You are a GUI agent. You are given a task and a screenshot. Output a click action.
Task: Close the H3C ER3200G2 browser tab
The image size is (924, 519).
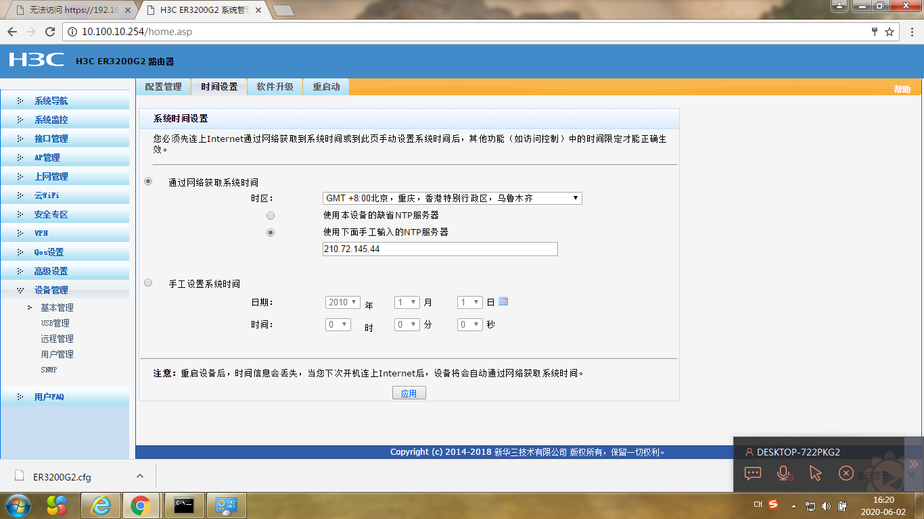tap(259, 10)
